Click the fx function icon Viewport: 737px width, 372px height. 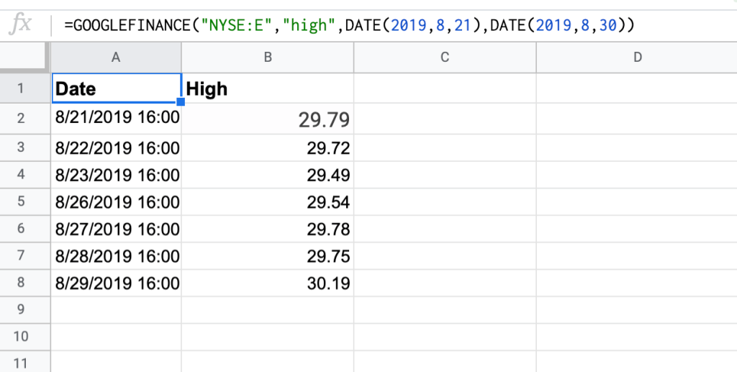tap(22, 25)
